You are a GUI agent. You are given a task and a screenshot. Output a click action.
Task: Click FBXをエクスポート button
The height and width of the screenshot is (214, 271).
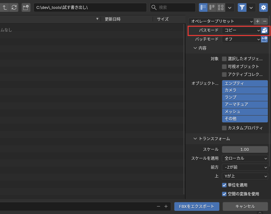(197, 207)
